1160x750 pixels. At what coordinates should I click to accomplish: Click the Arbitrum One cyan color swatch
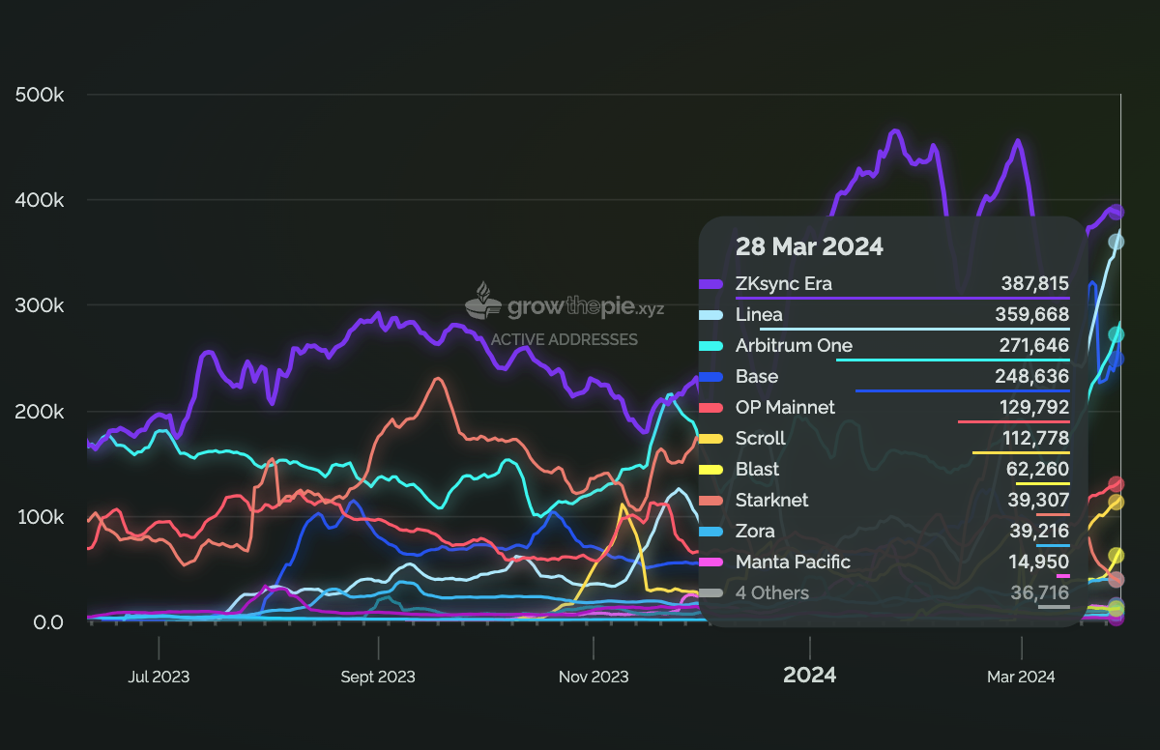(710, 346)
